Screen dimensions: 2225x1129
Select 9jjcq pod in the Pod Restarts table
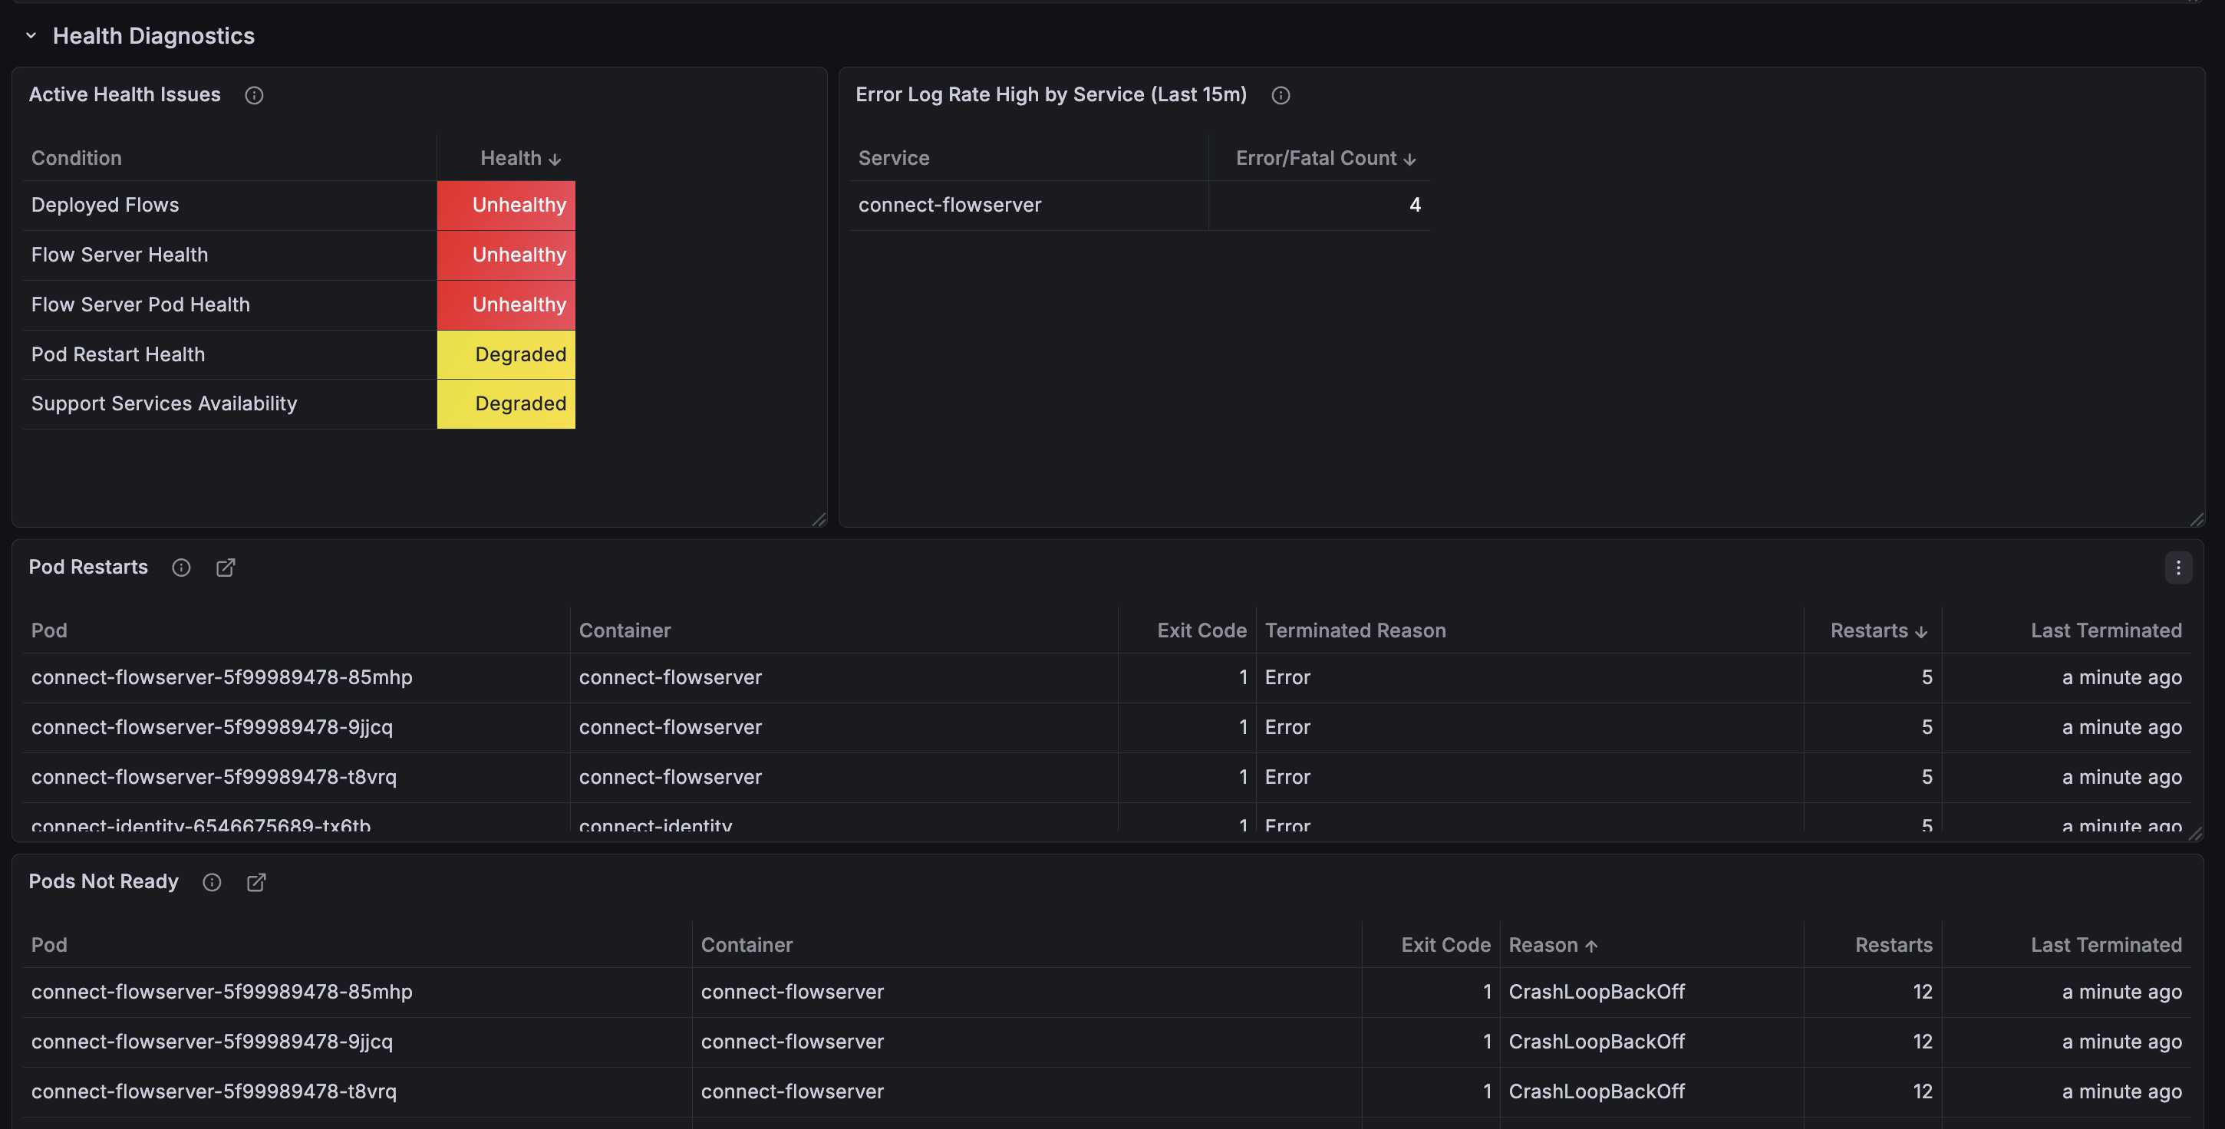(213, 727)
